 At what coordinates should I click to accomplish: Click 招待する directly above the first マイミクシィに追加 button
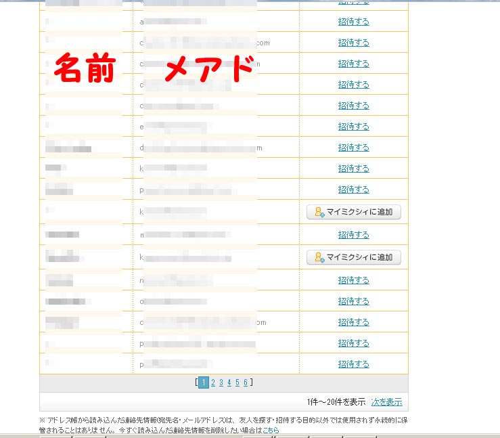point(353,190)
